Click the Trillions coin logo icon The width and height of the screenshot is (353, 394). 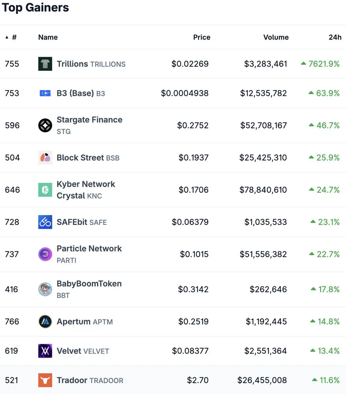pyautogui.click(x=45, y=64)
